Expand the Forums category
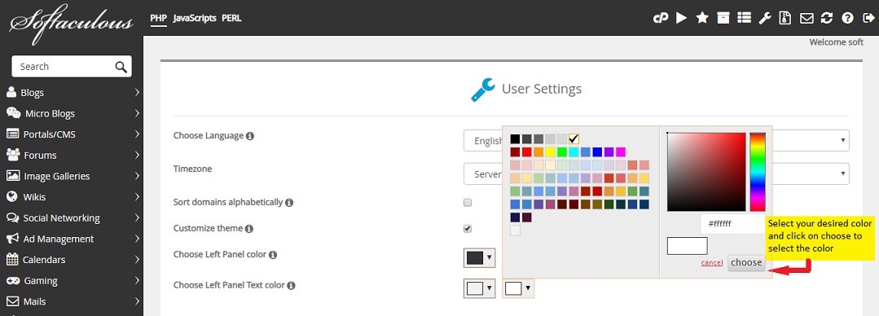Screen dimensions: 879x316 pos(72,156)
